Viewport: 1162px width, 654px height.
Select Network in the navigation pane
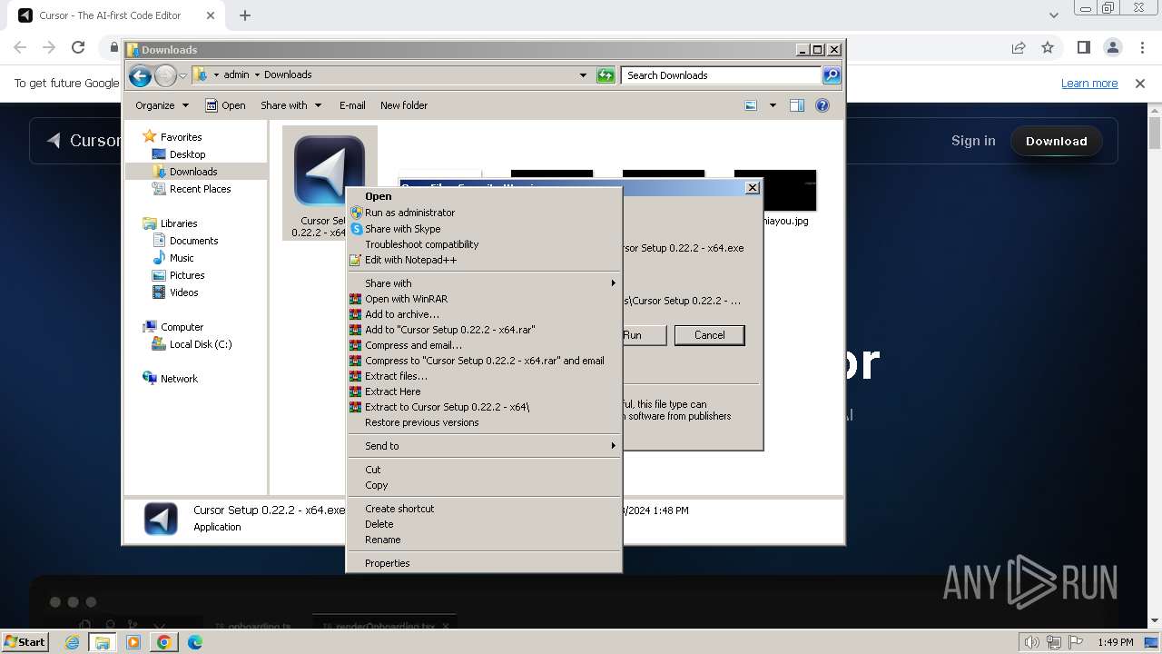pyautogui.click(x=179, y=379)
